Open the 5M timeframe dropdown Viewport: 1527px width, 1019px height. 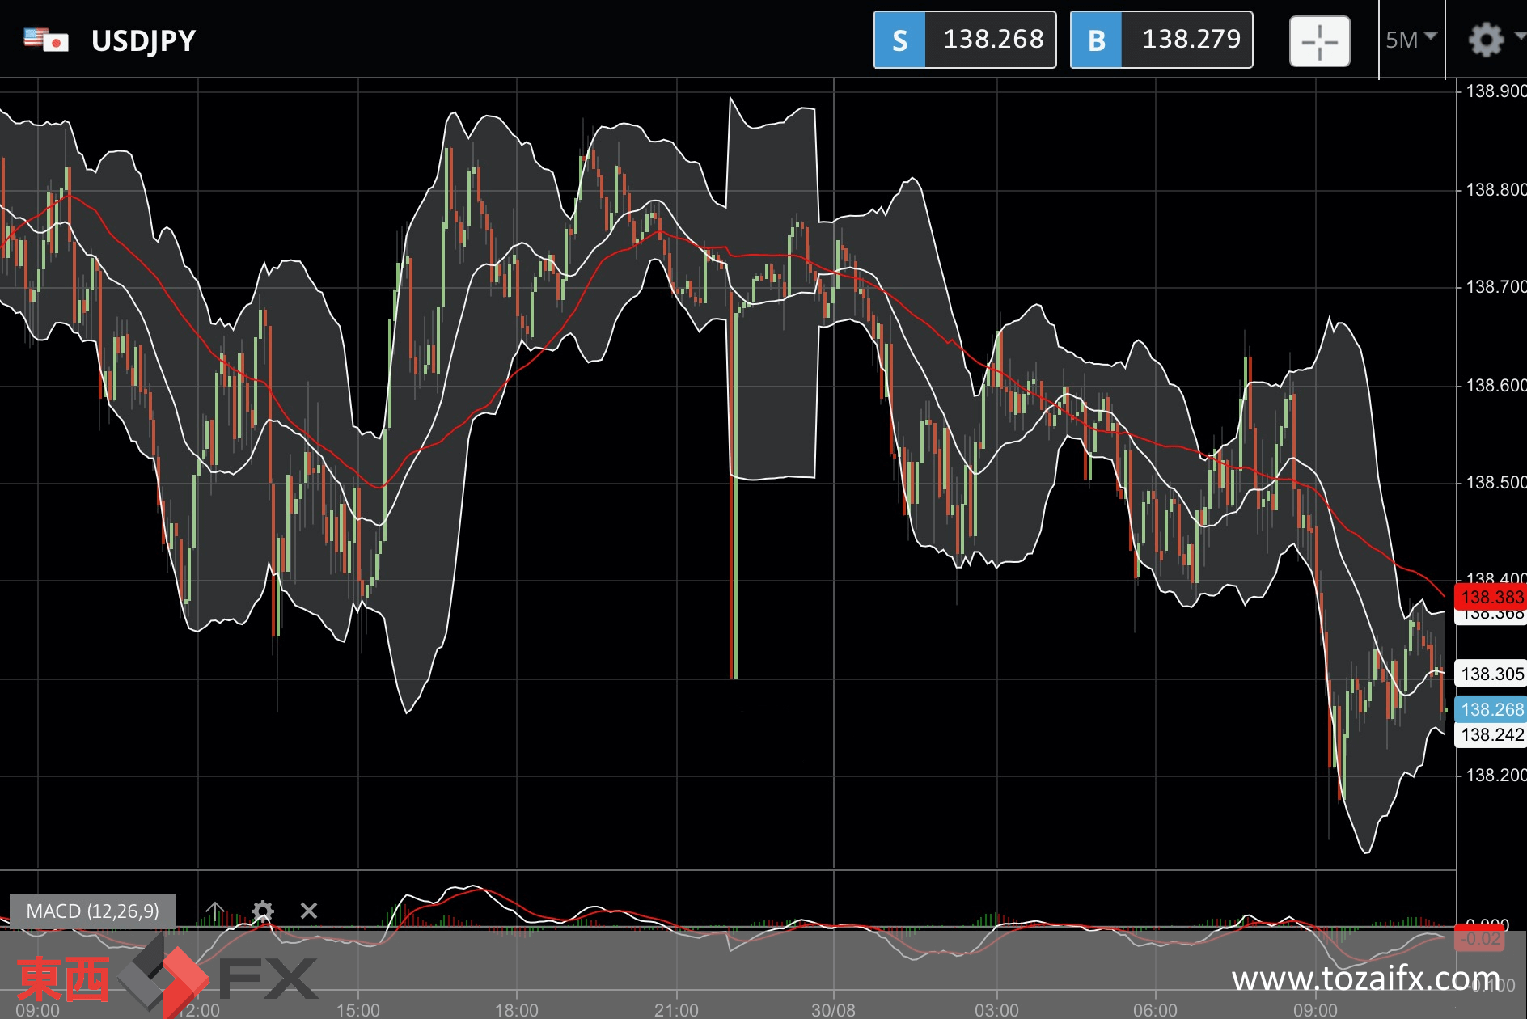1411,40
